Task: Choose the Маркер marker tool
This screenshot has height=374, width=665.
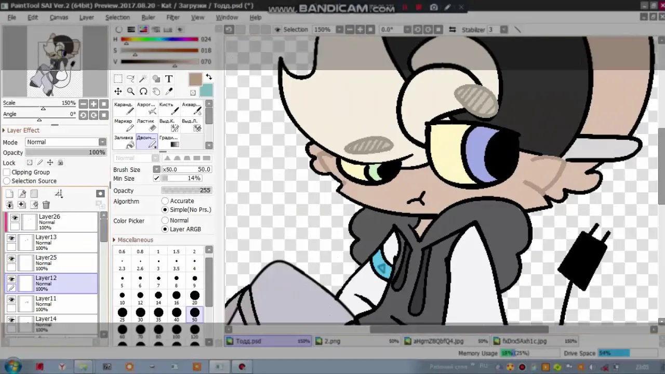Action: coord(124,125)
